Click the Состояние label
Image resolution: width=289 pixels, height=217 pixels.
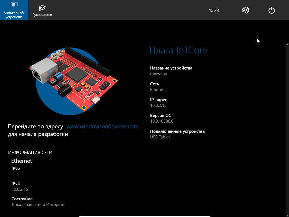pyautogui.click(x=22, y=199)
